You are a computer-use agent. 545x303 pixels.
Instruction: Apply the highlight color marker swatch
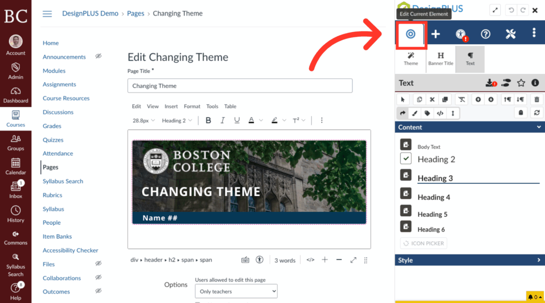(275, 120)
